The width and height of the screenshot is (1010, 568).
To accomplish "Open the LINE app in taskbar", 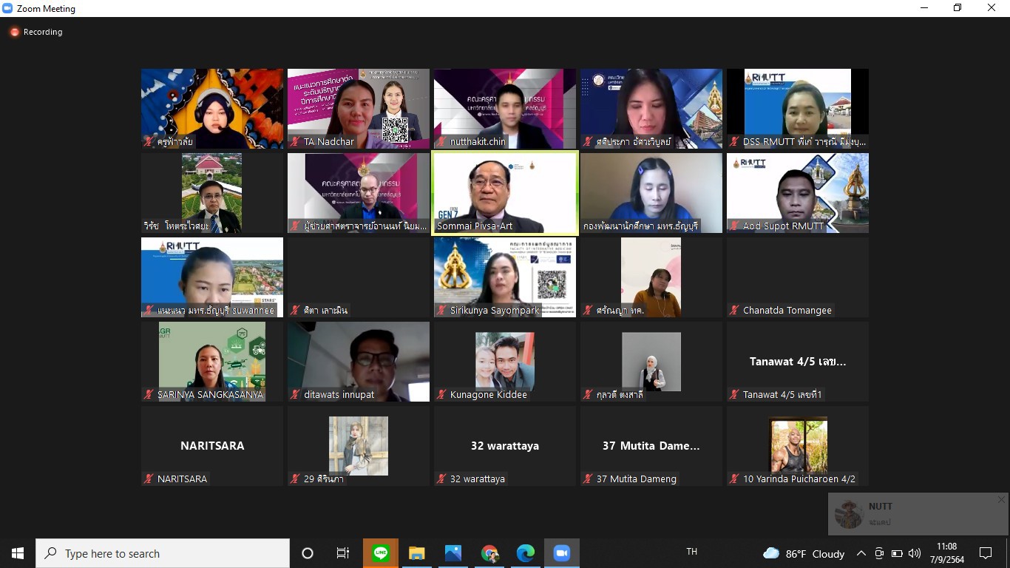I will click(381, 553).
